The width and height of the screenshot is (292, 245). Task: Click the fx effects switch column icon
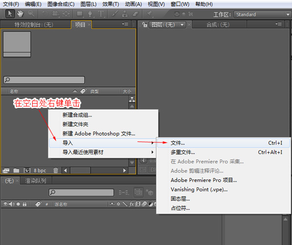point(131,204)
